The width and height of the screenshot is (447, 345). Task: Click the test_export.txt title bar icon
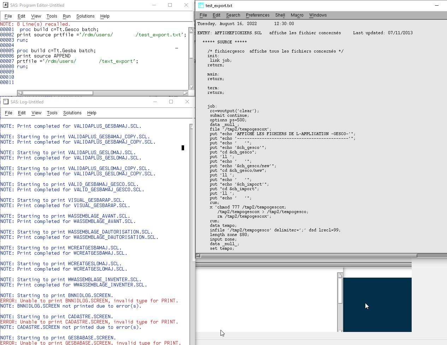click(201, 5)
